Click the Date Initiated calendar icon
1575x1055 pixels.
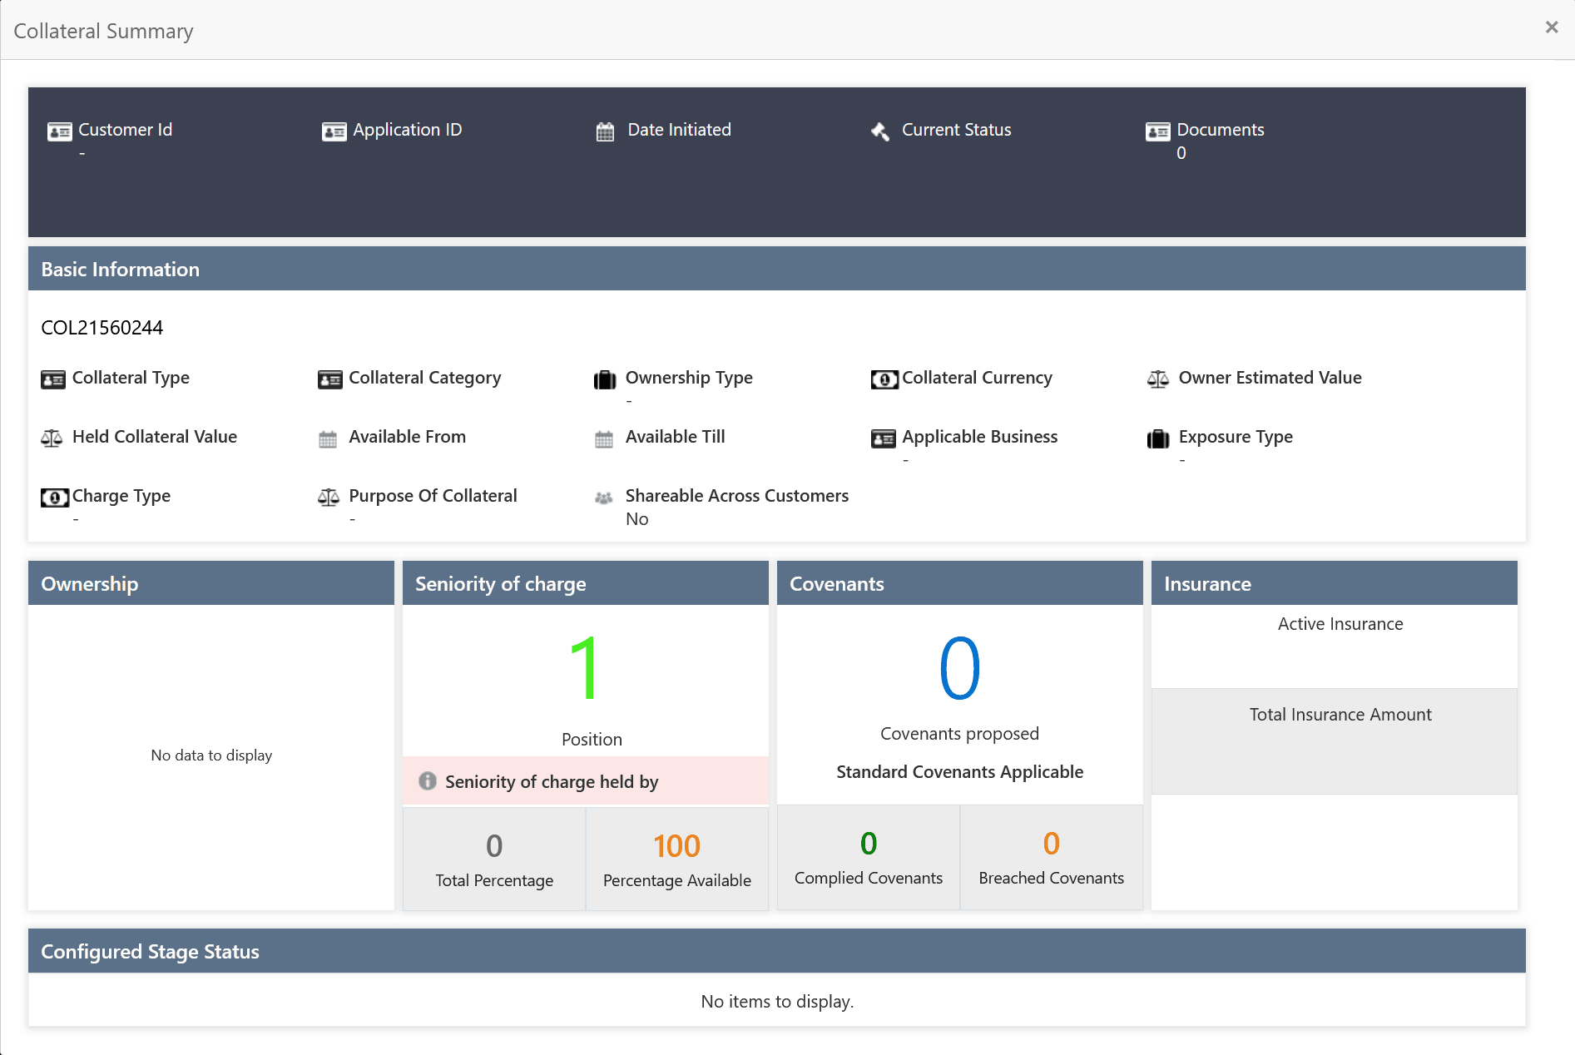click(605, 131)
